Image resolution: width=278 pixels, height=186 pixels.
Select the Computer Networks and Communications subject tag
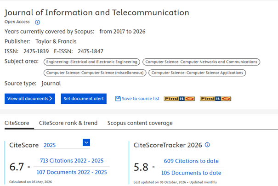201,62
